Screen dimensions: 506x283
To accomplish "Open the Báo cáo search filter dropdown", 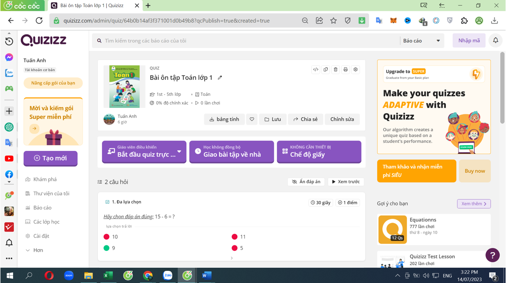I will [421, 41].
